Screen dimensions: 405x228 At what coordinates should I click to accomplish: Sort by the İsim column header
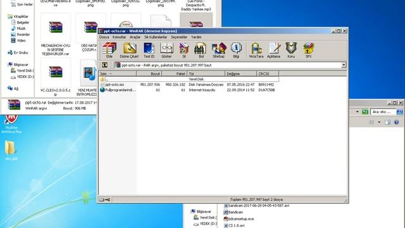tap(118, 73)
